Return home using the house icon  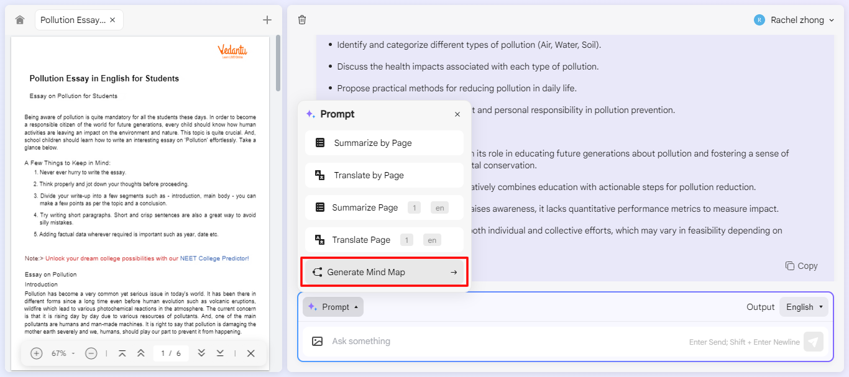tap(19, 19)
